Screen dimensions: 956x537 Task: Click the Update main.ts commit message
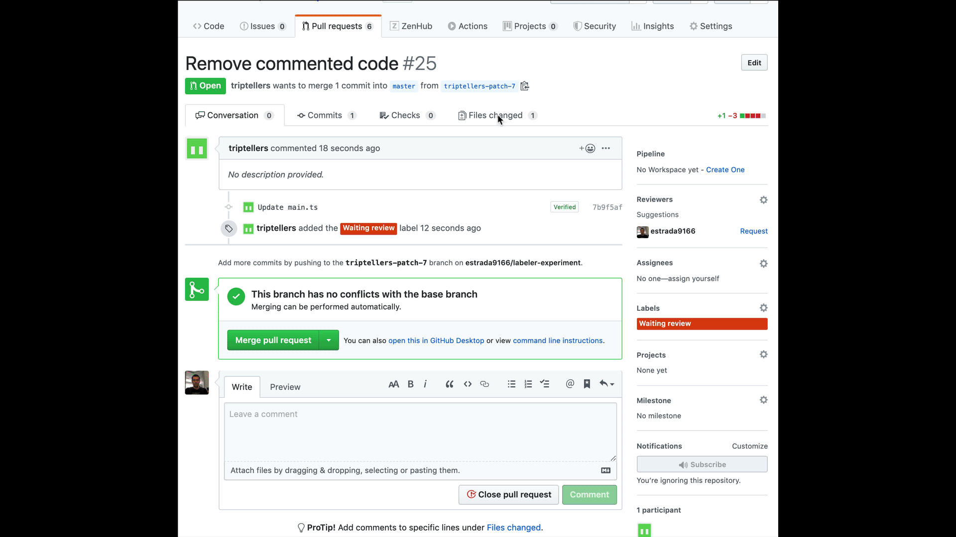coord(288,207)
